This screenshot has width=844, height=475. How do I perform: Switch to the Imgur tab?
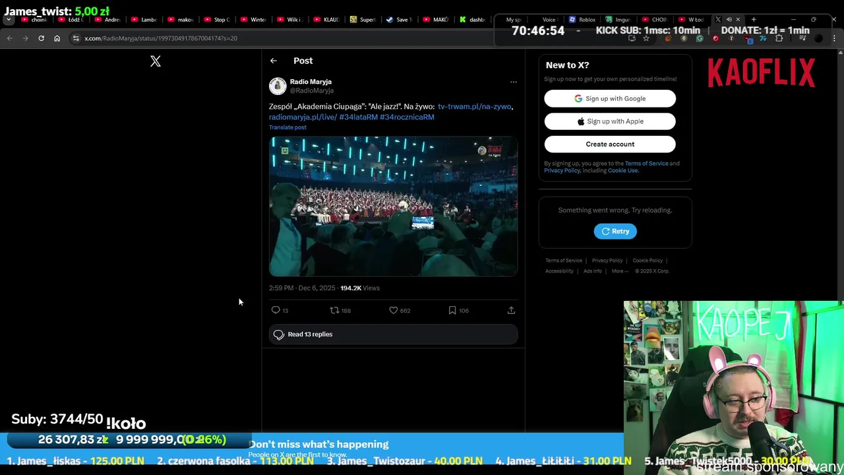pos(618,20)
